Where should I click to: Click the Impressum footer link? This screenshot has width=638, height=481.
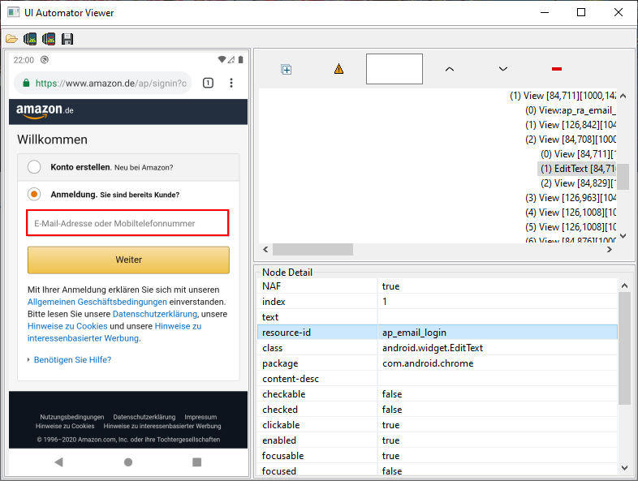coord(200,417)
